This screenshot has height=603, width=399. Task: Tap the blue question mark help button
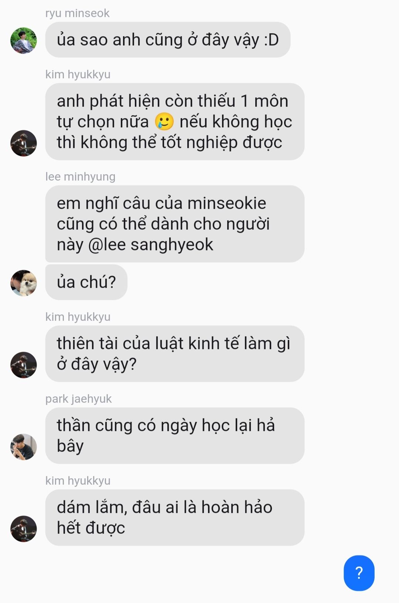coord(359,573)
